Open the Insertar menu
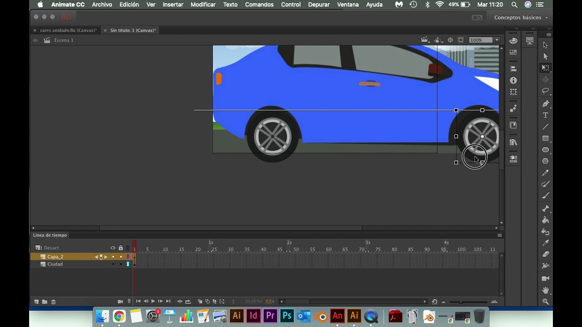 (x=173, y=5)
